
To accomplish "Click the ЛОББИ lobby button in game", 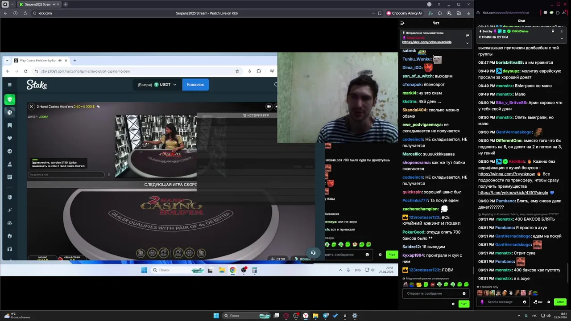I will pyautogui.click(x=302, y=259).
